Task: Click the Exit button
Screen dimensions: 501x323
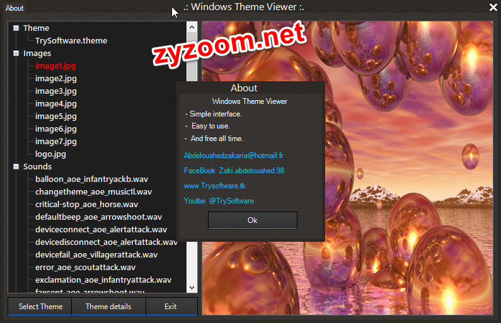Action: tap(171, 307)
